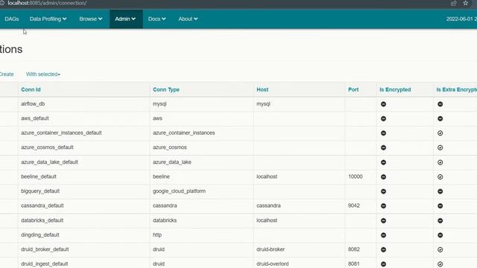Click the bigquery_default connection id
Screen dimensions: 477x268
[40, 191]
